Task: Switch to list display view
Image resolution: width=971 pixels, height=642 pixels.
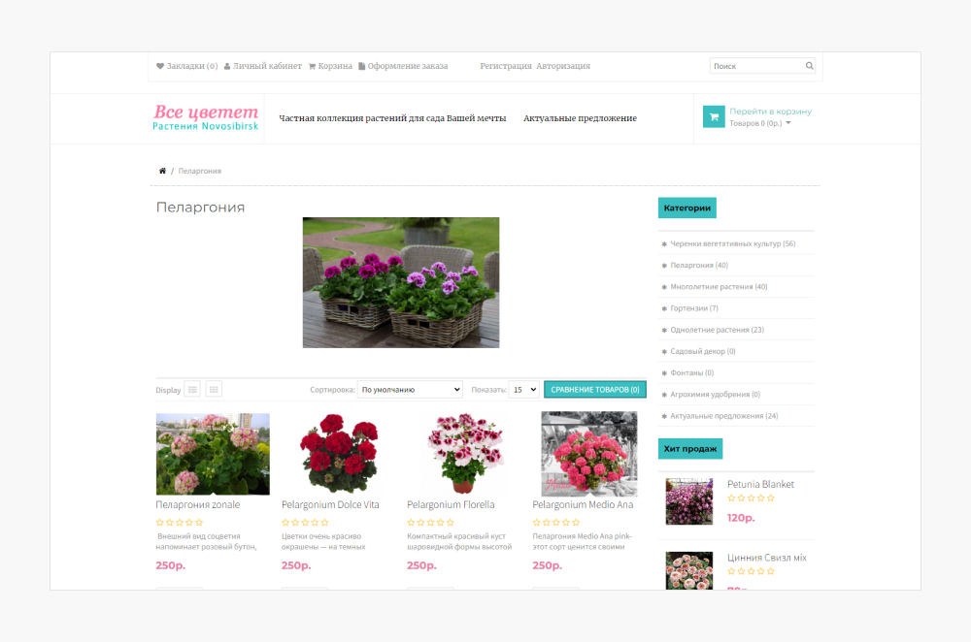Action: point(192,390)
